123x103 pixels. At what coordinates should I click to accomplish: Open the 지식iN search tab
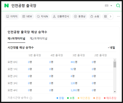(42, 16)
